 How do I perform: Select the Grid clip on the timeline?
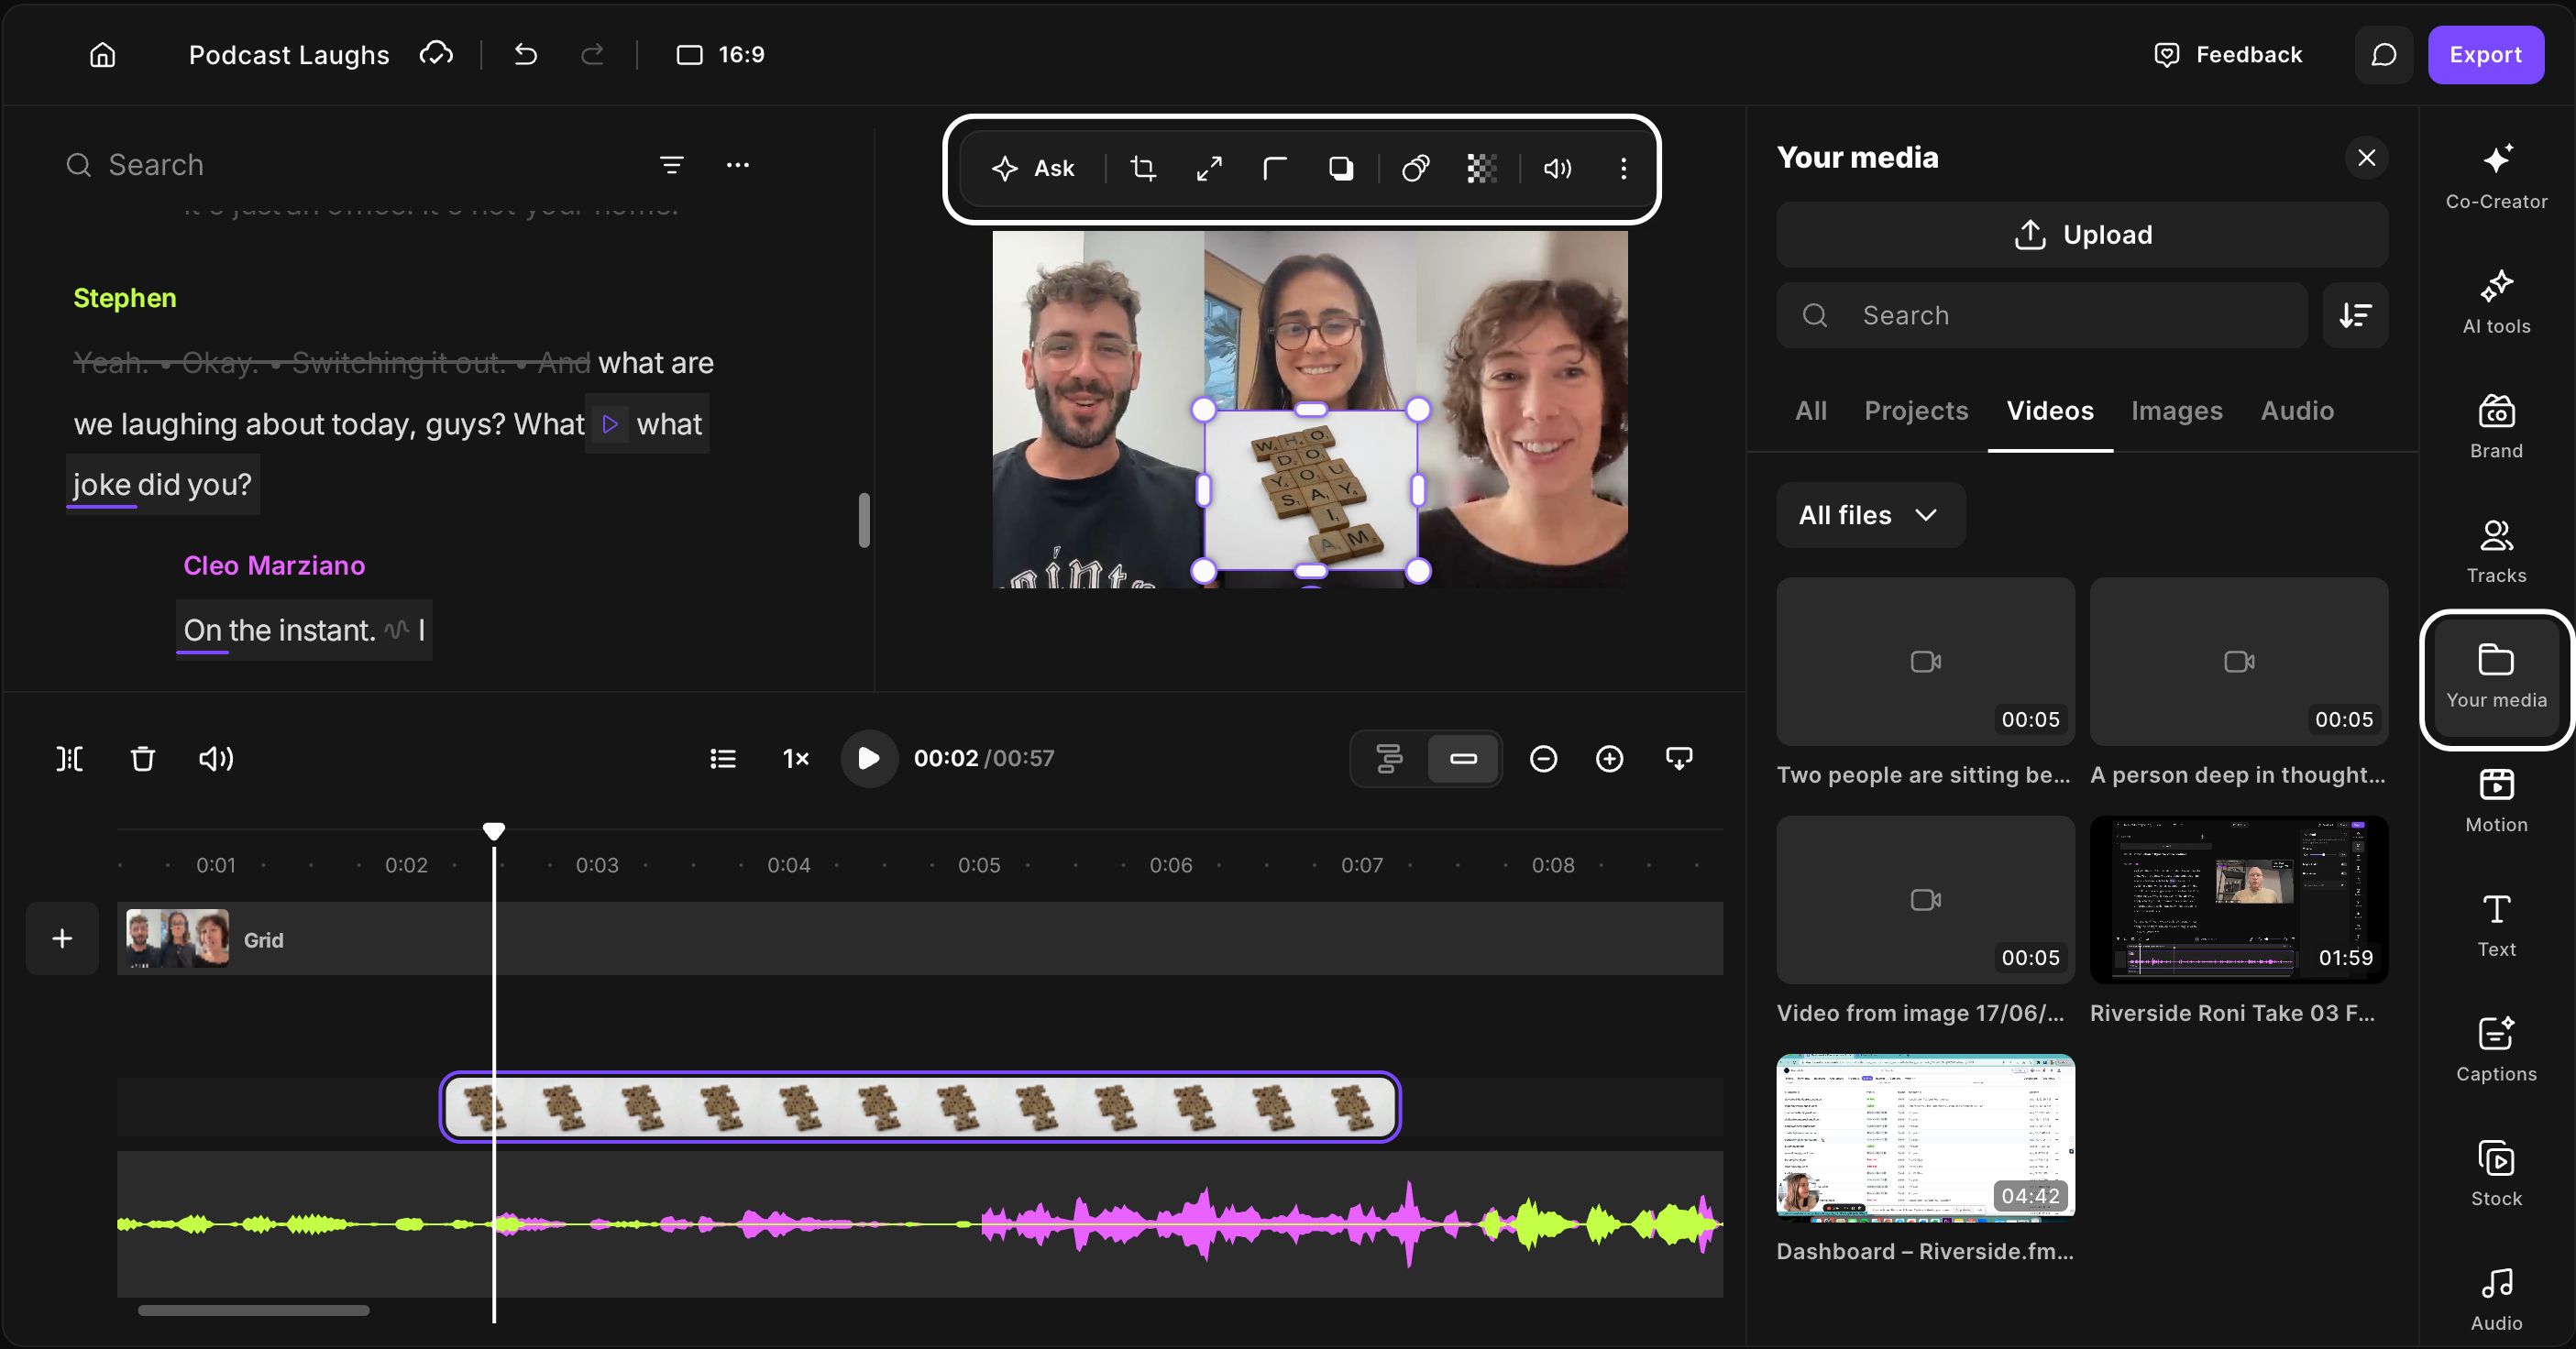(x=920, y=939)
